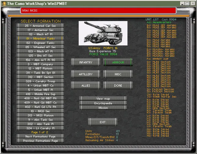The width and height of the screenshot is (197, 154).
Task: Choose 85 - Wheeled AT Sec formation
Action: tap(41, 47)
